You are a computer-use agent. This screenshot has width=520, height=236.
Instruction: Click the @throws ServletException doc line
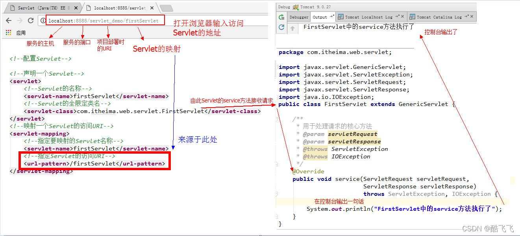click(x=342, y=149)
